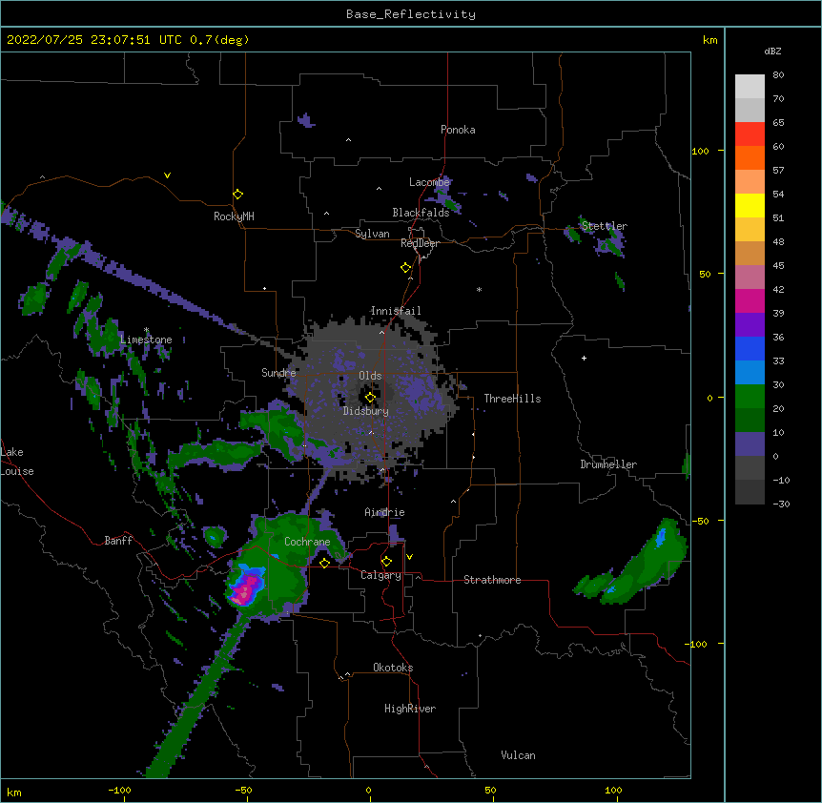Click the Sundre city label

[278, 373]
